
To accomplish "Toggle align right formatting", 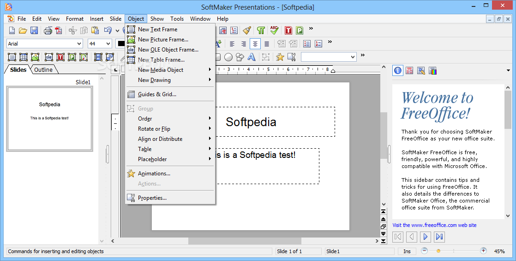I will point(244,44).
